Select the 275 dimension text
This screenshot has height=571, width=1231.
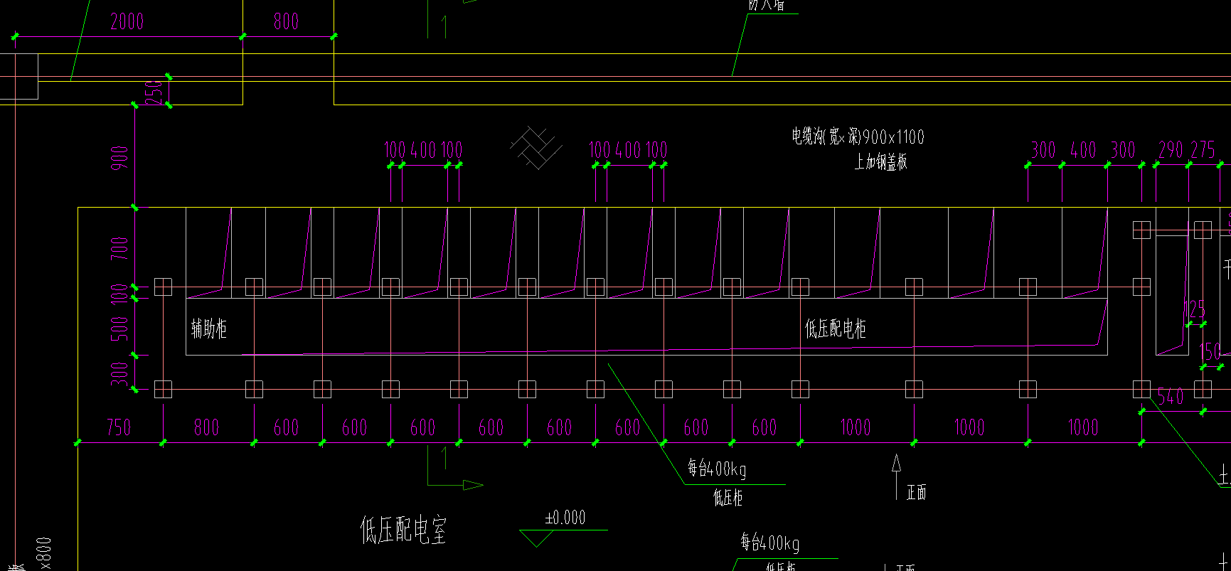(1203, 150)
